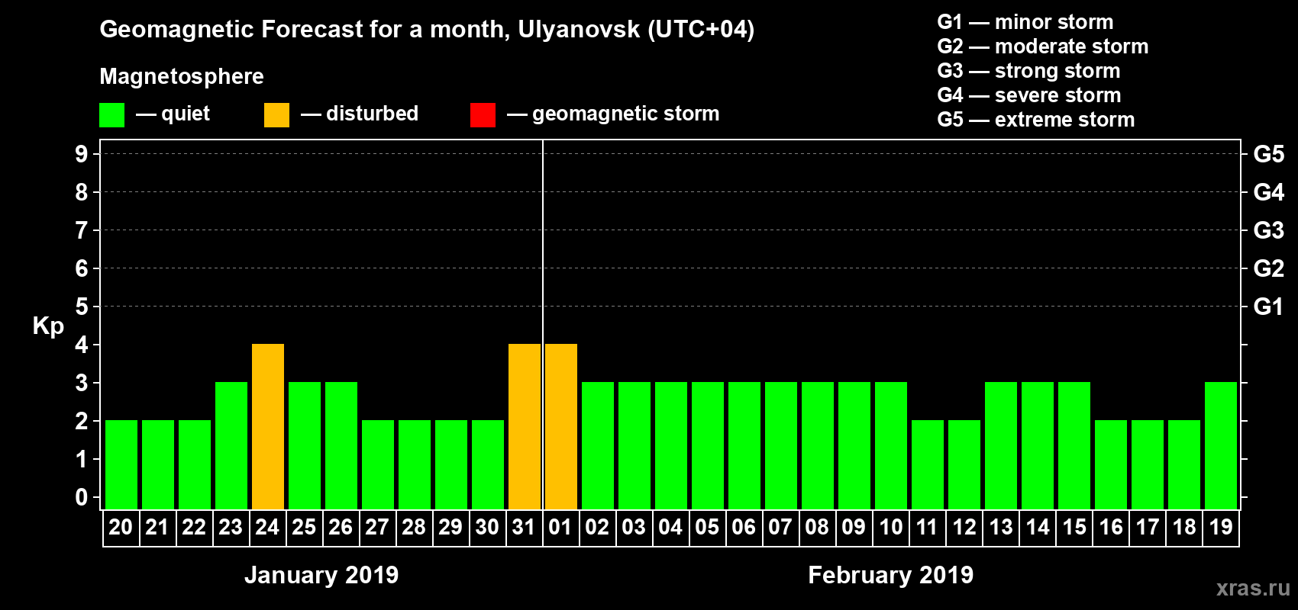Click the G3 label on the right axis

[1269, 230]
